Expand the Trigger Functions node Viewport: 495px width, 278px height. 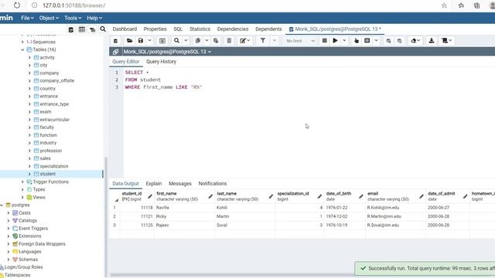click(22, 182)
